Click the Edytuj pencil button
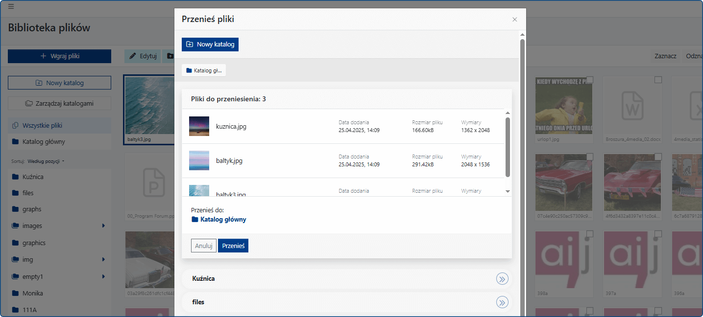This screenshot has width=703, height=317. click(x=143, y=56)
